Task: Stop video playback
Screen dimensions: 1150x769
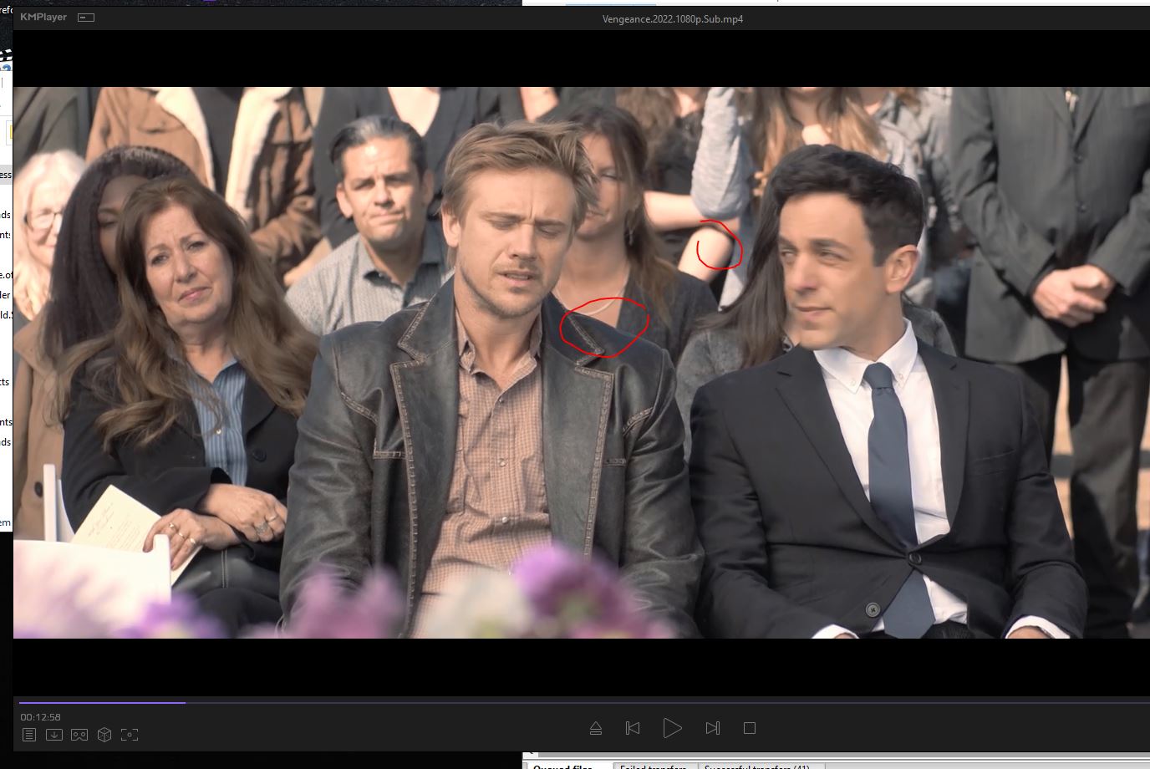Action: click(x=750, y=728)
